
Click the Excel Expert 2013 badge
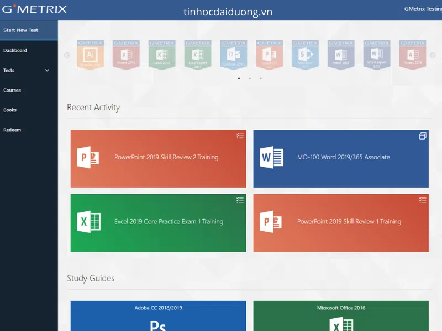[197, 54]
